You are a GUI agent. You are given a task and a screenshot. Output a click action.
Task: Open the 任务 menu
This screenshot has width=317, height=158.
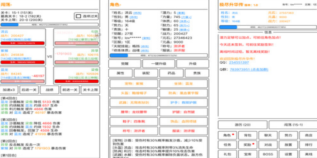pos(227,145)
